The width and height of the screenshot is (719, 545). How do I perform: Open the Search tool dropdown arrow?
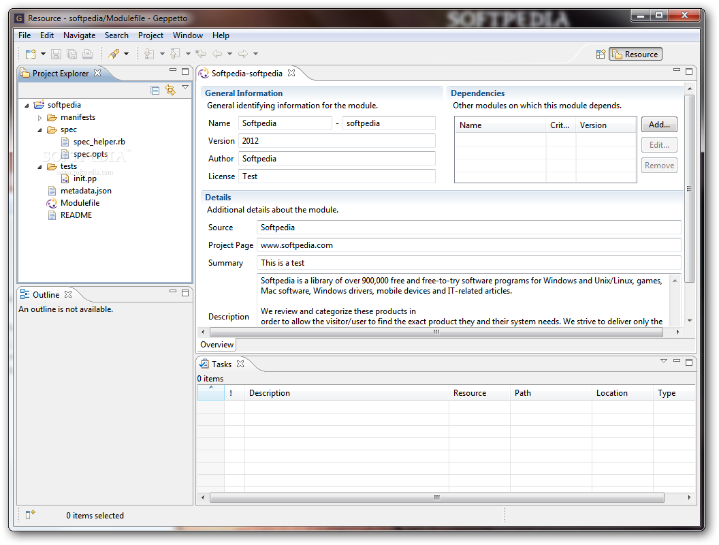coord(126,54)
